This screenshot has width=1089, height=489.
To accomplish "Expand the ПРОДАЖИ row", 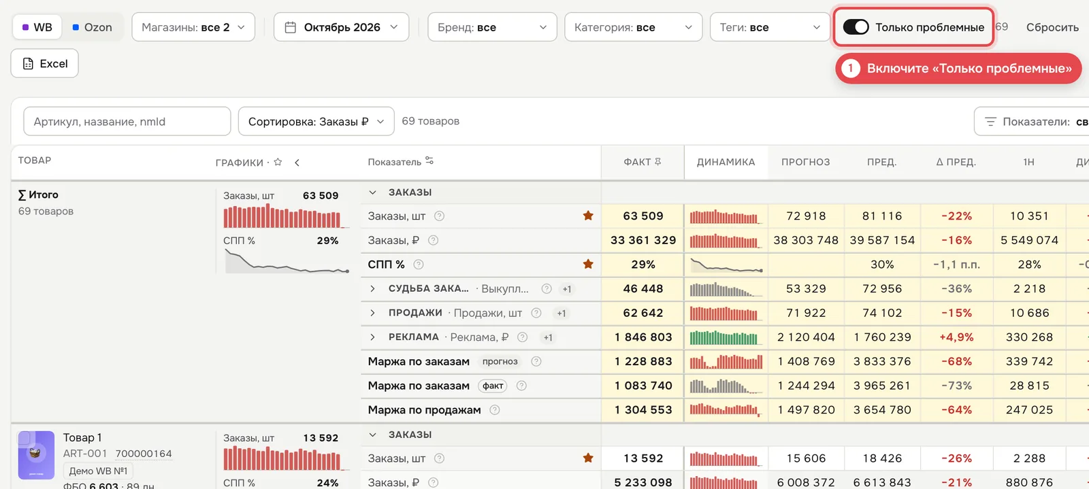I will pos(372,313).
